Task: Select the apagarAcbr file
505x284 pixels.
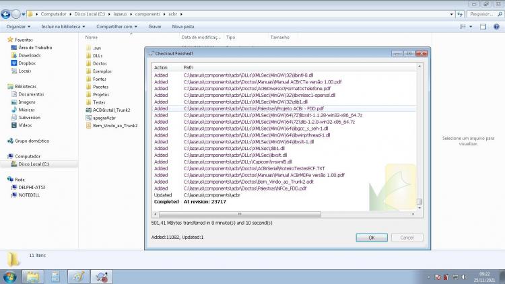Action: click(101, 118)
